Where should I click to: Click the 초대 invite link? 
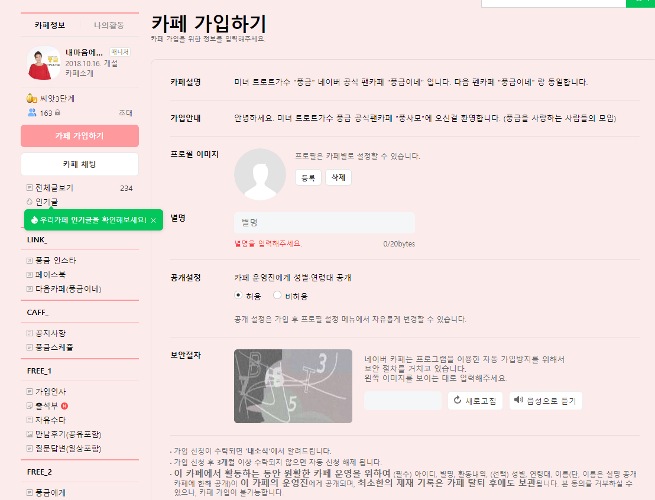125,113
